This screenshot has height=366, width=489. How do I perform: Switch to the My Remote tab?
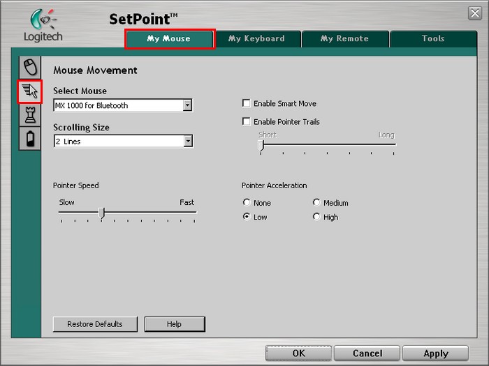coord(344,39)
